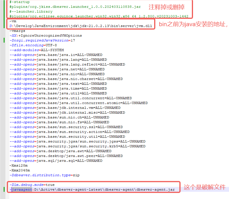The image size is (229, 199).
Task: Click the '-Dfile.encoding=UTF-8' line
Action: tap(33, 45)
